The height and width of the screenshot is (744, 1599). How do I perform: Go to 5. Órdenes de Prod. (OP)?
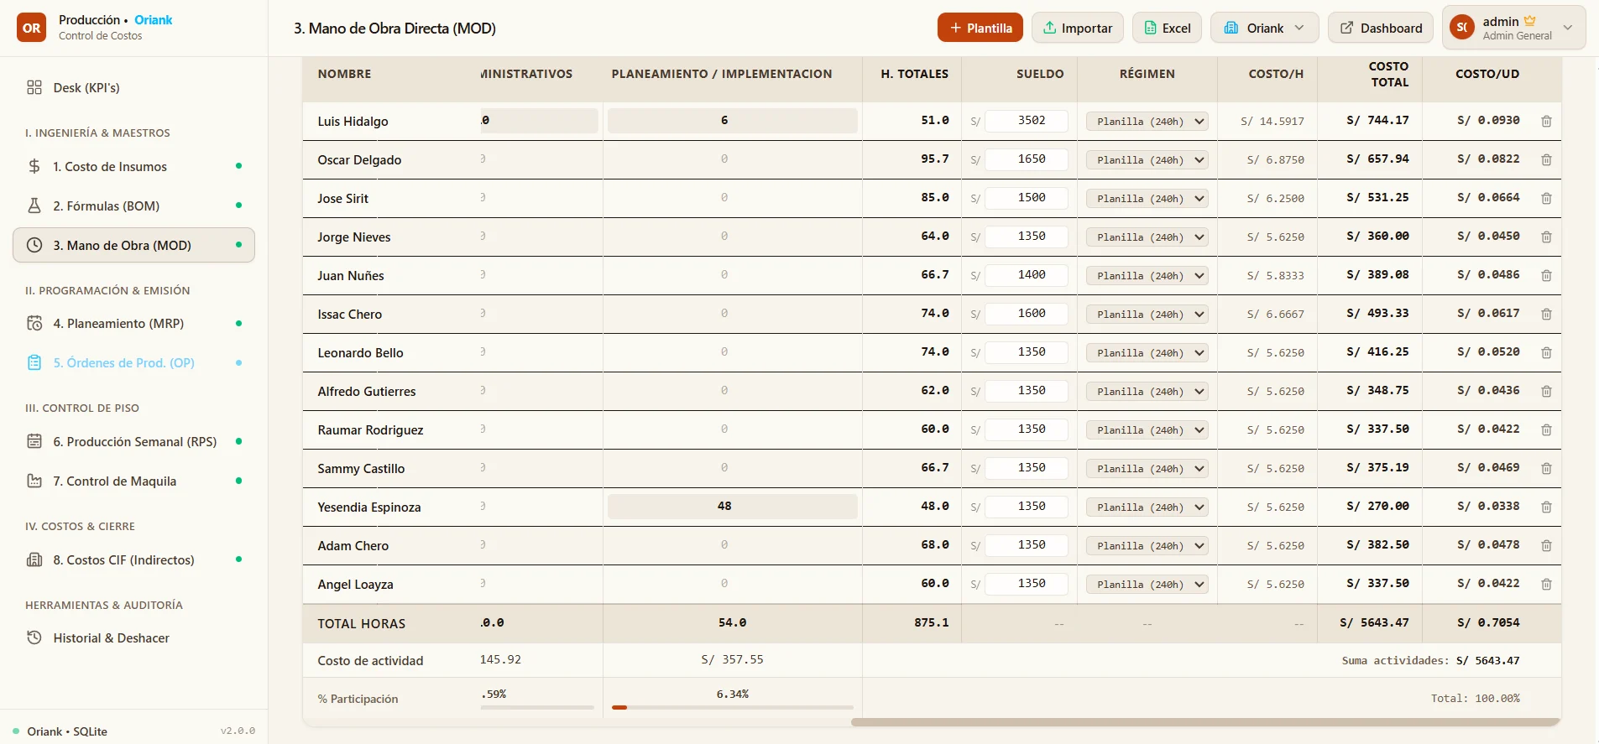tap(134, 362)
